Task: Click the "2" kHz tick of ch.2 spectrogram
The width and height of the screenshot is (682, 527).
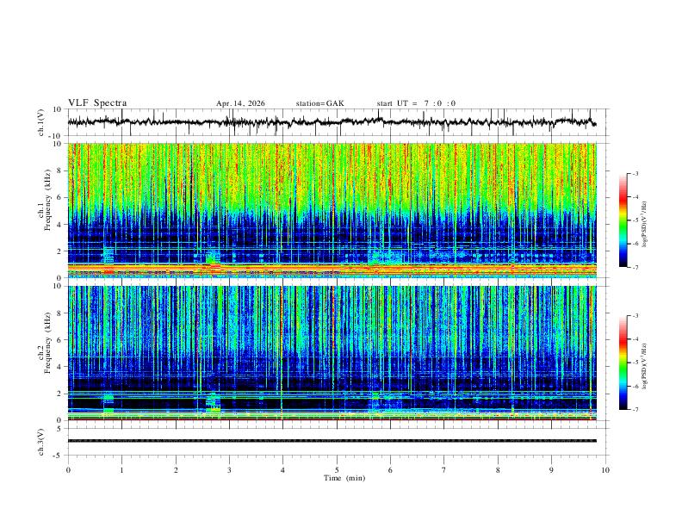Action: click(x=59, y=394)
